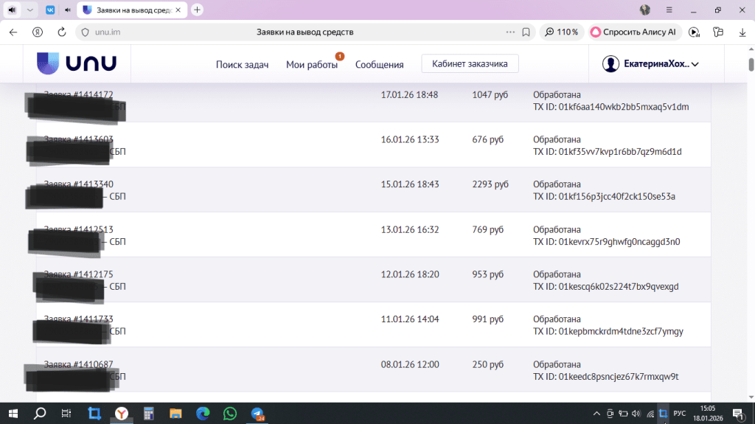Screen dimensions: 755x424
Task: Open new tab with plus button
Action: point(197,10)
